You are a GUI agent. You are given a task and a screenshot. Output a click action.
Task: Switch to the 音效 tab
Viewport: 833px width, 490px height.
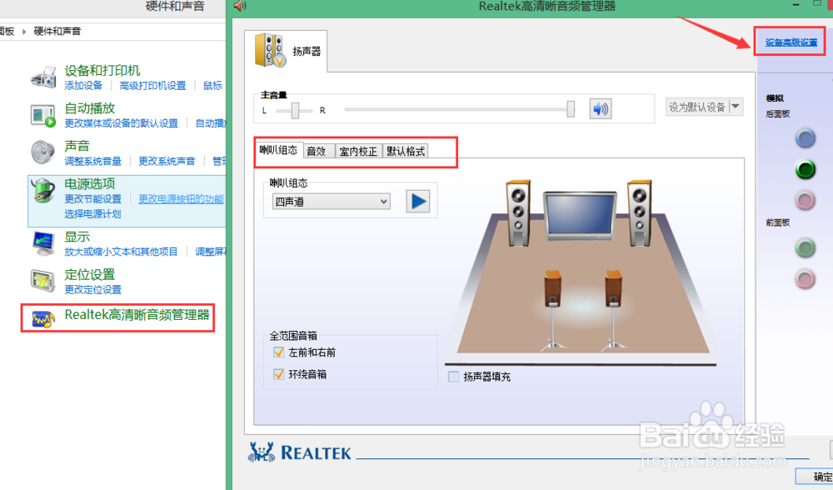(x=317, y=151)
